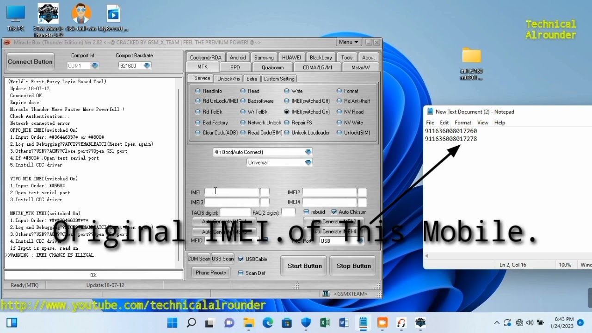Select Repair FS radio option
The image size is (592, 333).
[x=298, y=123]
